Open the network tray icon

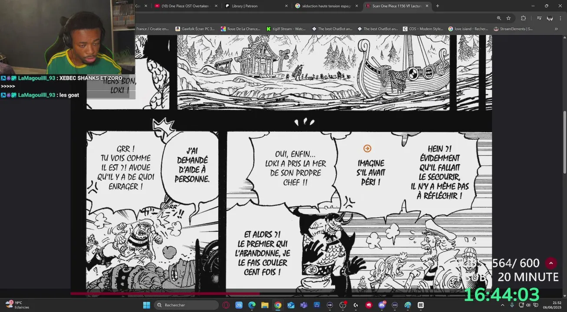click(x=521, y=305)
